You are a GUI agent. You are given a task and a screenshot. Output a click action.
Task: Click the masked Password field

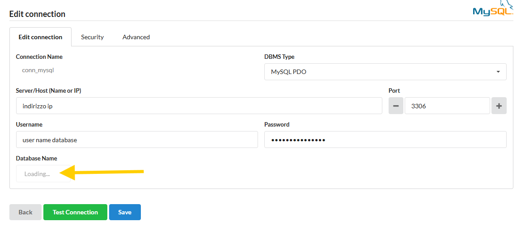coord(385,140)
